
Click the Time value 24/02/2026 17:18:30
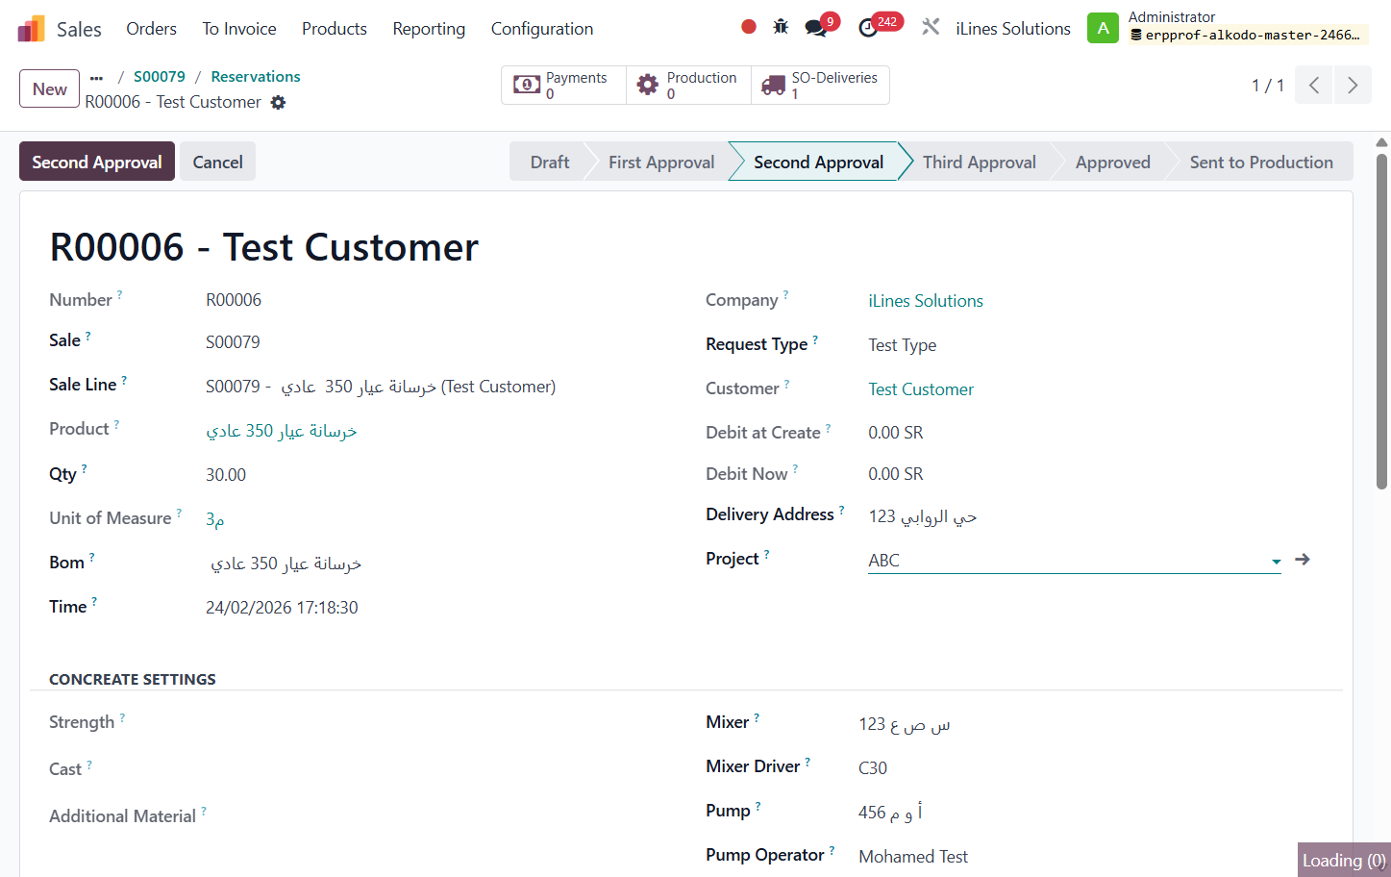(x=282, y=608)
